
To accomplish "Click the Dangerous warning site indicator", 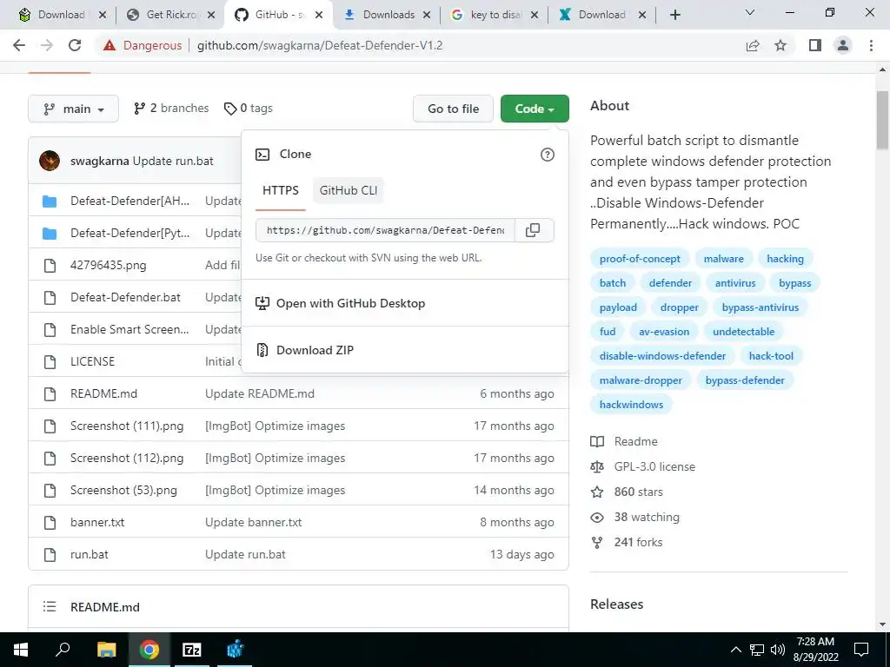I will (x=143, y=45).
